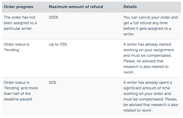The height and width of the screenshot is (118, 183).
Task: Click "You can cancel your order and" text
Action: click(150, 17)
